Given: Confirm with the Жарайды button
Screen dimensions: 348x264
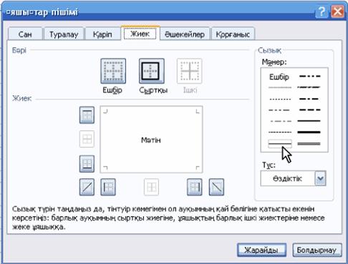Looking at the screenshot, I should 261,250.
